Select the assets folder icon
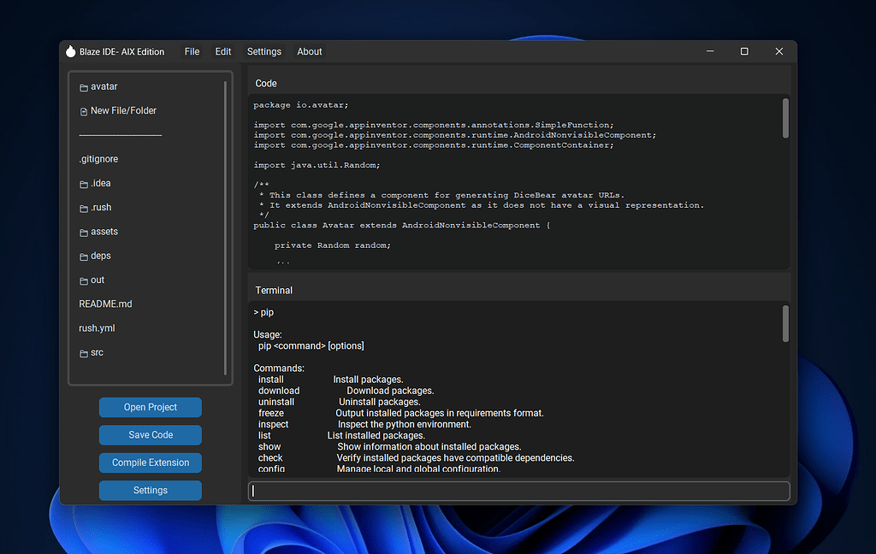This screenshot has height=554, width=876. tap(85, 231)
